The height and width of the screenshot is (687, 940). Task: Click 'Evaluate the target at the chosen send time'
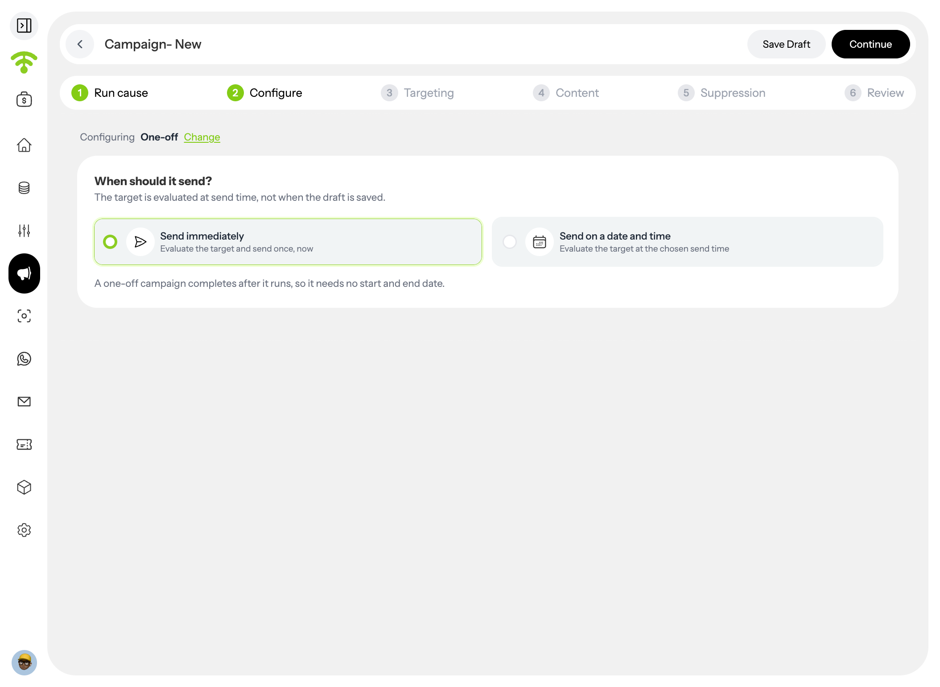[x=644, y=248]
